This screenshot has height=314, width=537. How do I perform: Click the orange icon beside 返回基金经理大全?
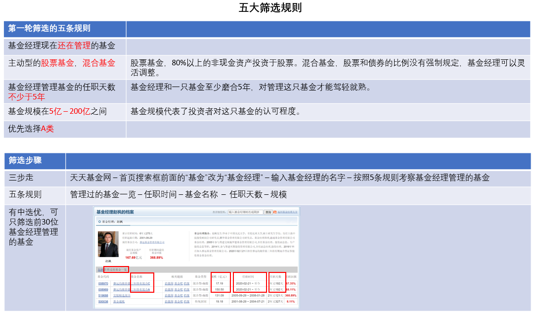(x=275, y=212)
